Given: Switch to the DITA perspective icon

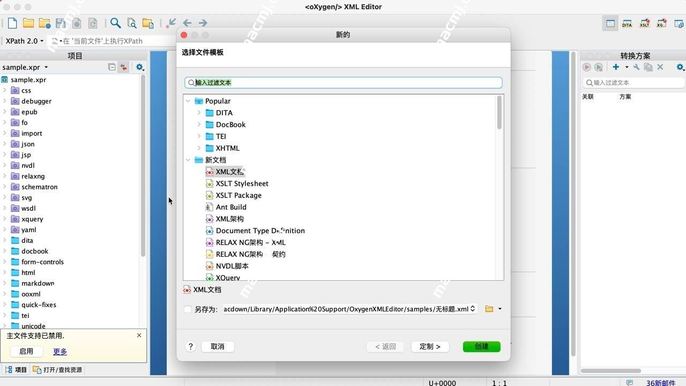Looking at the screenshot, I should point(627,23).
